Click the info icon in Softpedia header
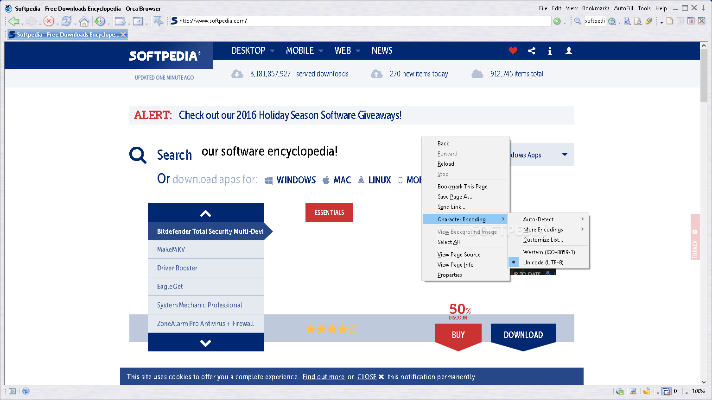Image resolution: width=712 pixels, height=400 pixels. [x=550, y=51]
